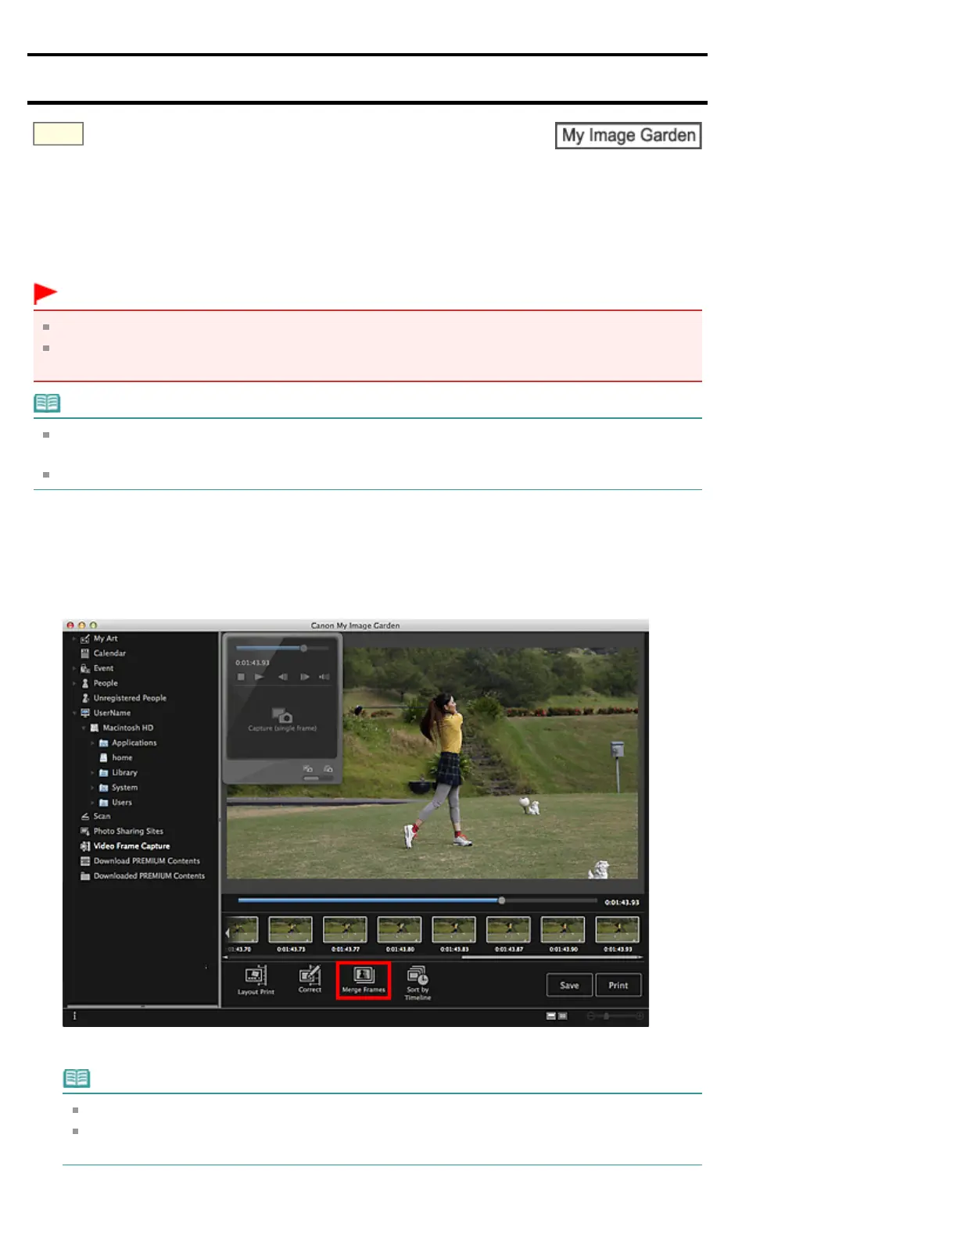
Task: Expand the System folder
Action: tap(93, 787)
